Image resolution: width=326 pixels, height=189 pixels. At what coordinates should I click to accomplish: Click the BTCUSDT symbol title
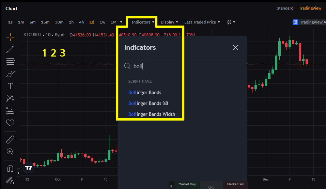click(32, 34)
